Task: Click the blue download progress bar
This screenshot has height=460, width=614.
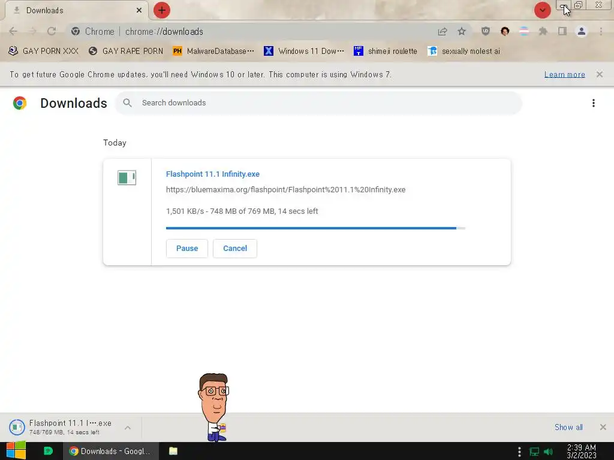Action: (x=315, y=228)
